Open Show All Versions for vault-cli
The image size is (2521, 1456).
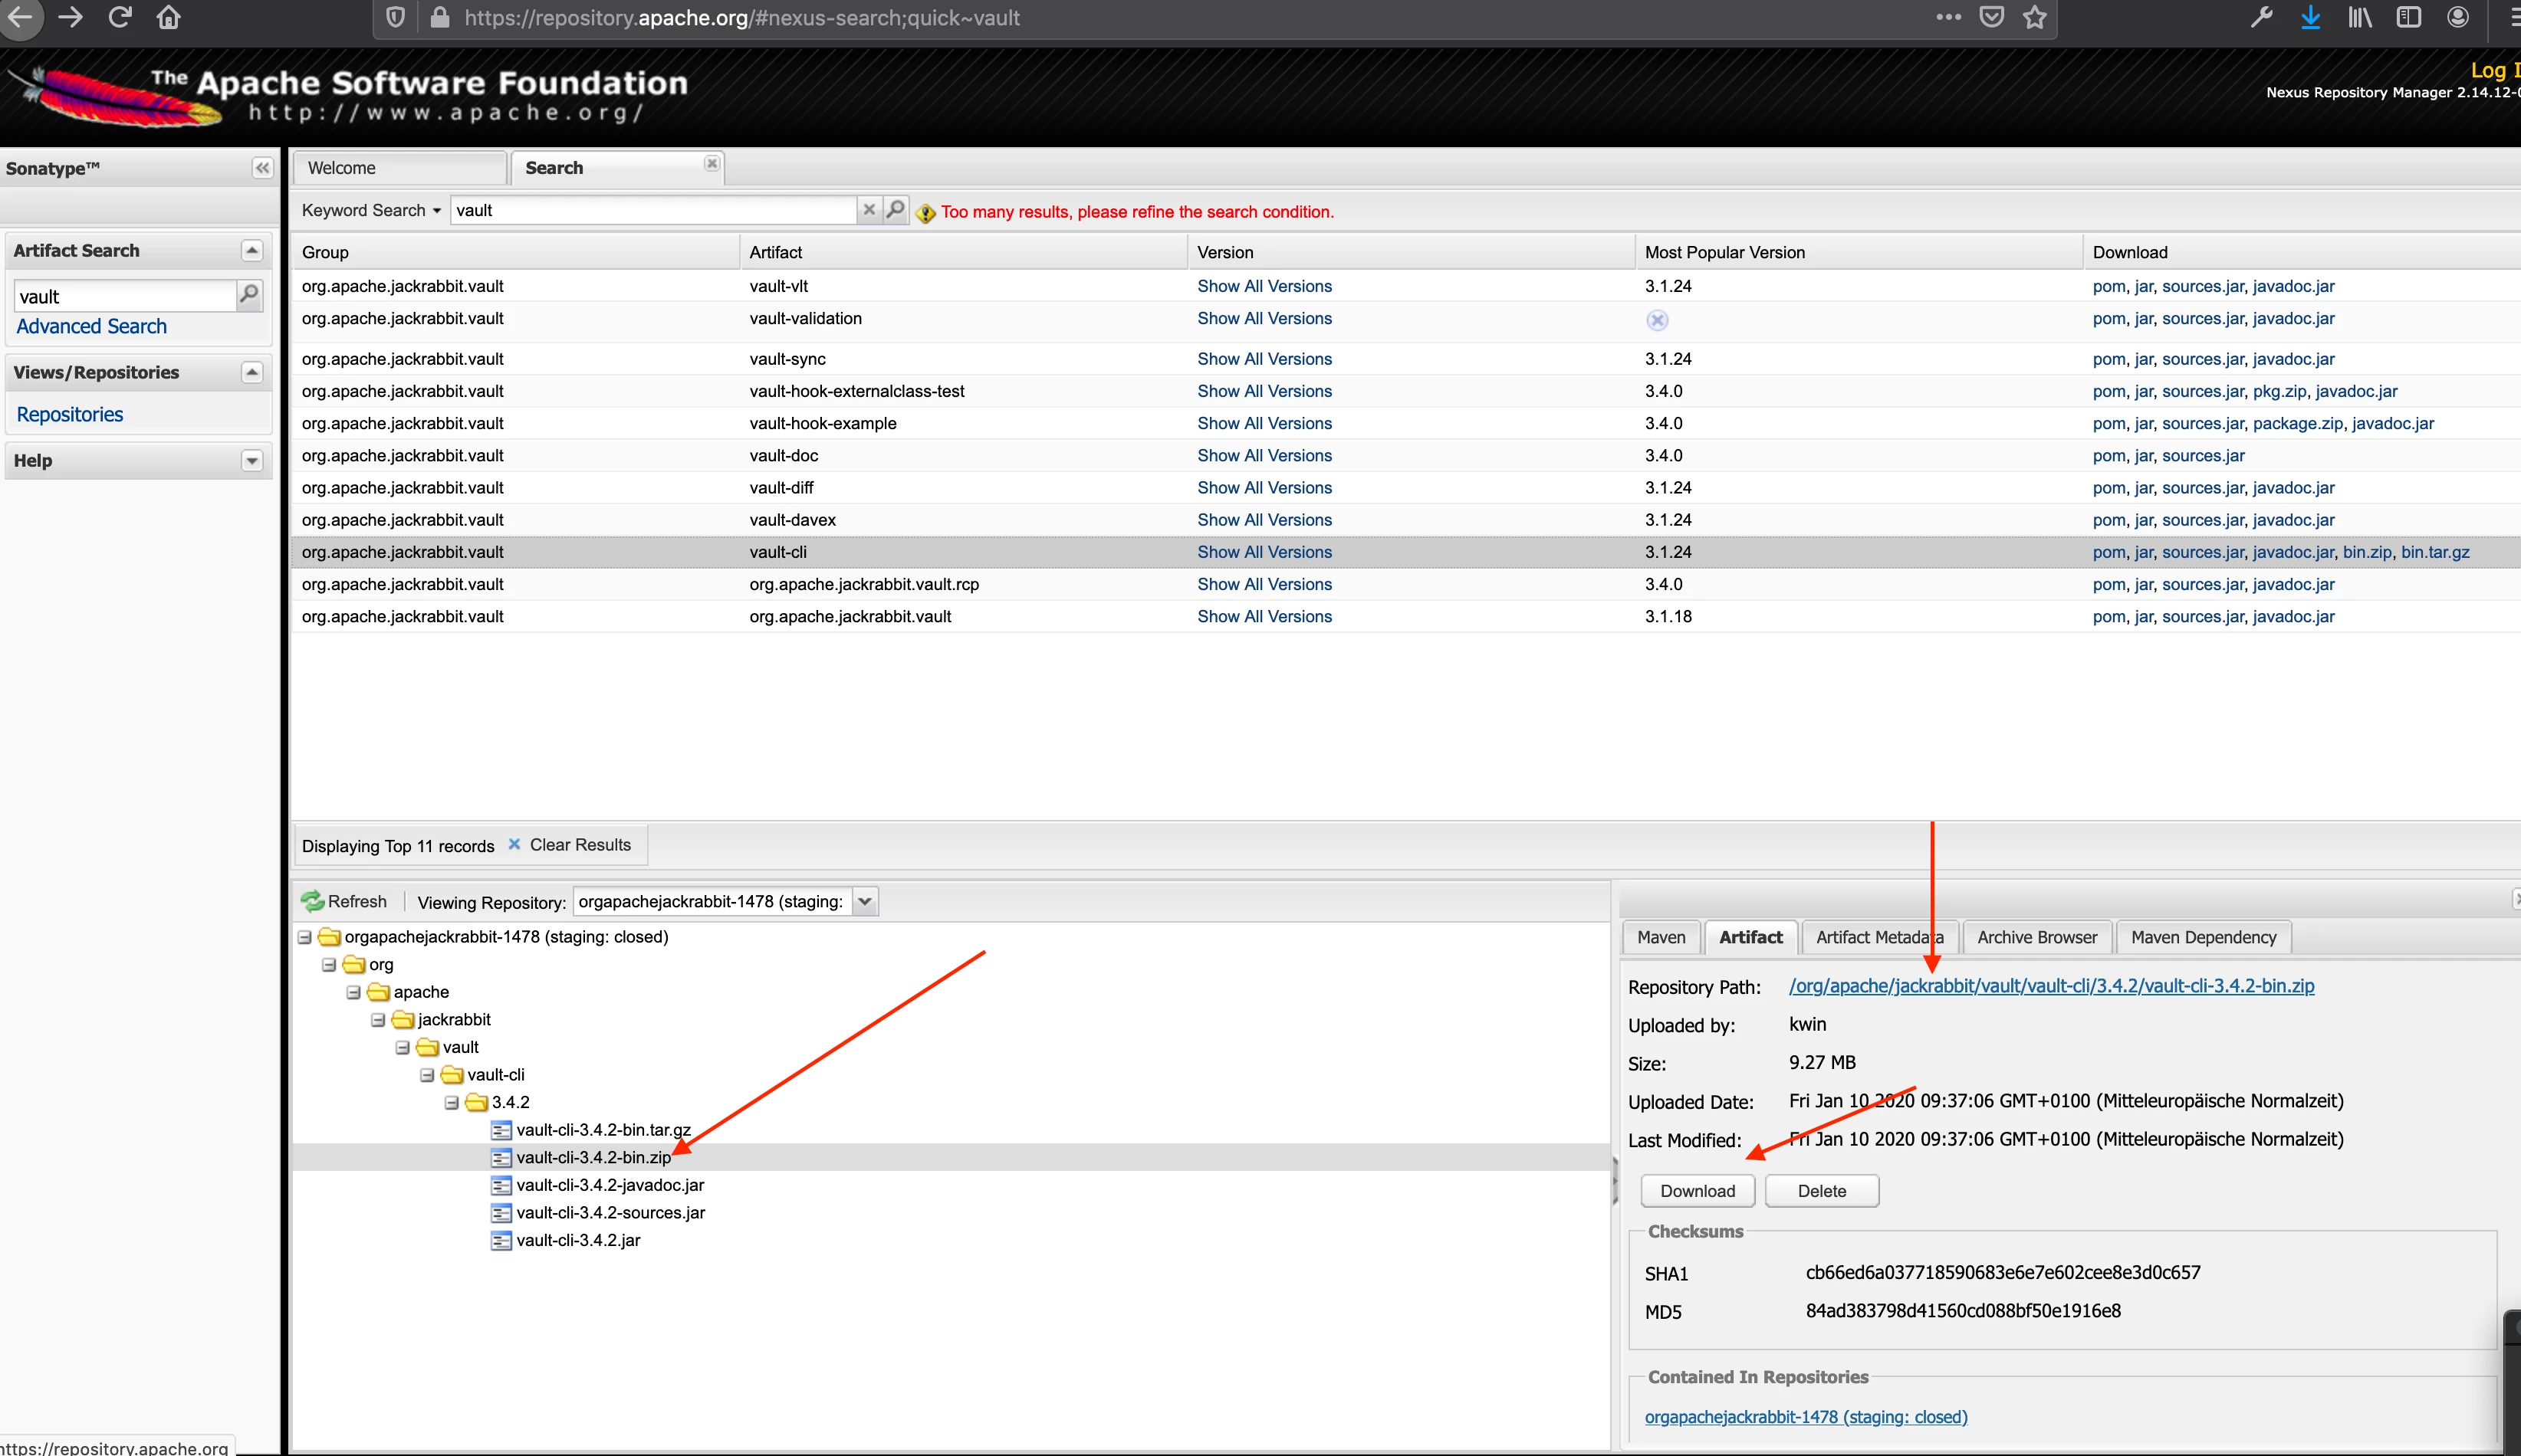coord(1264,552)
